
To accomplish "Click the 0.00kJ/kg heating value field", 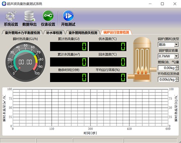I will point(167,79).
